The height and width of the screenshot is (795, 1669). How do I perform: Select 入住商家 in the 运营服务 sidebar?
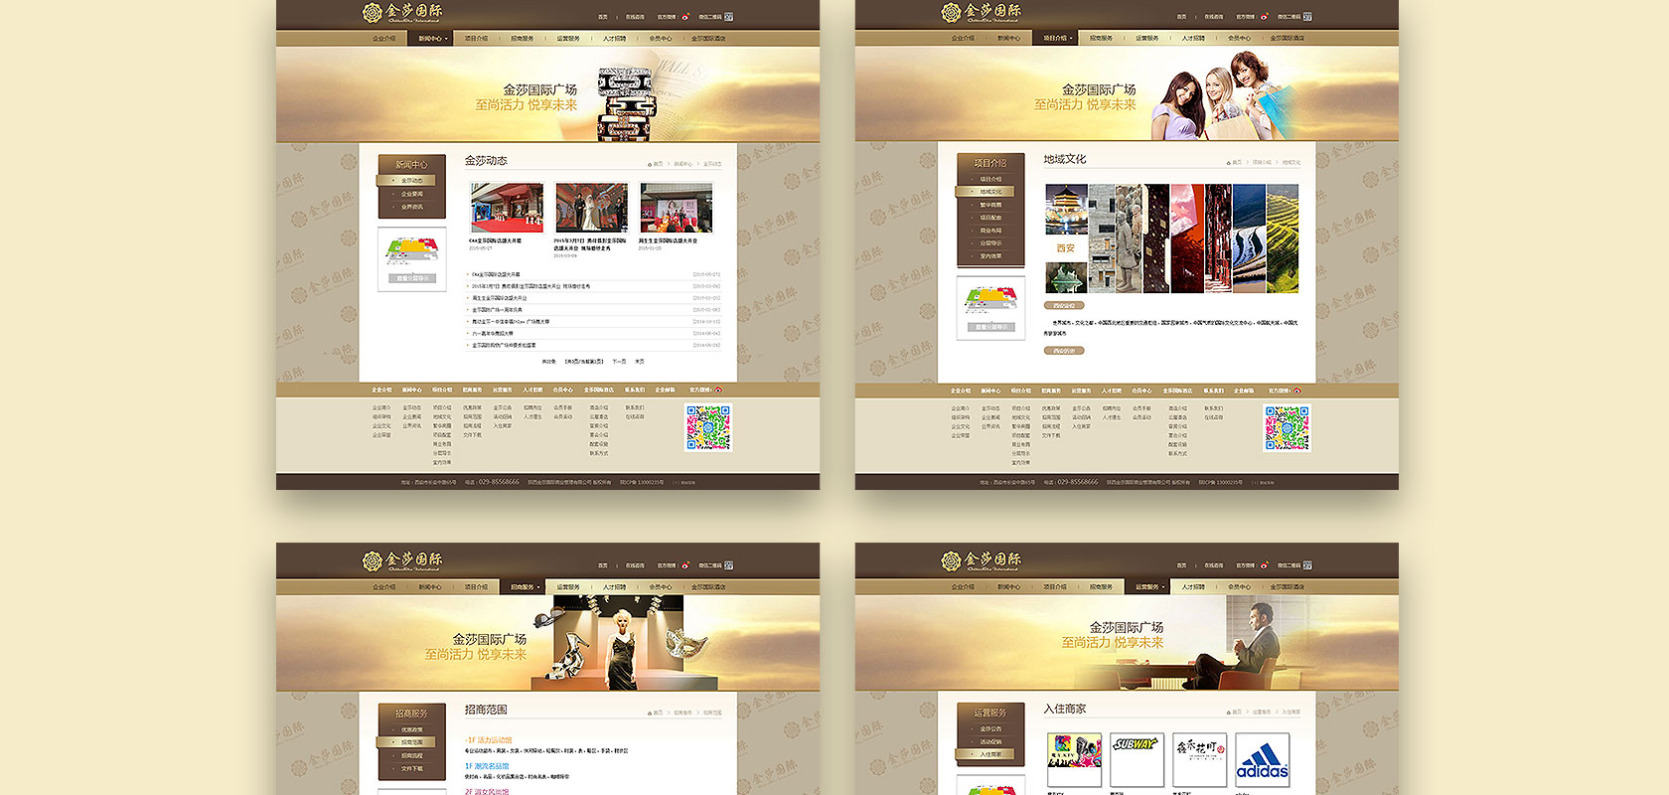pos(990,754)
